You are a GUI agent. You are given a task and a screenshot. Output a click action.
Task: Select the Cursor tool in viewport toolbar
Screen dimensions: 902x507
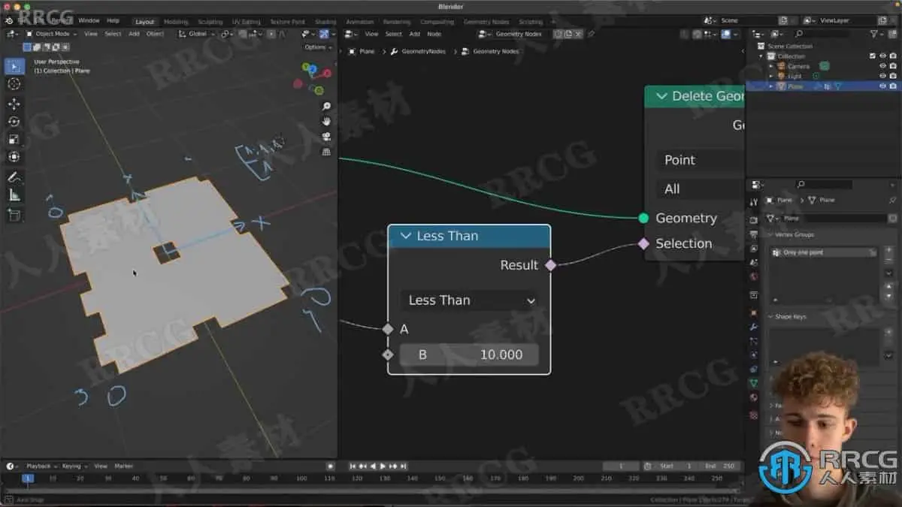(x=14, y=84)
